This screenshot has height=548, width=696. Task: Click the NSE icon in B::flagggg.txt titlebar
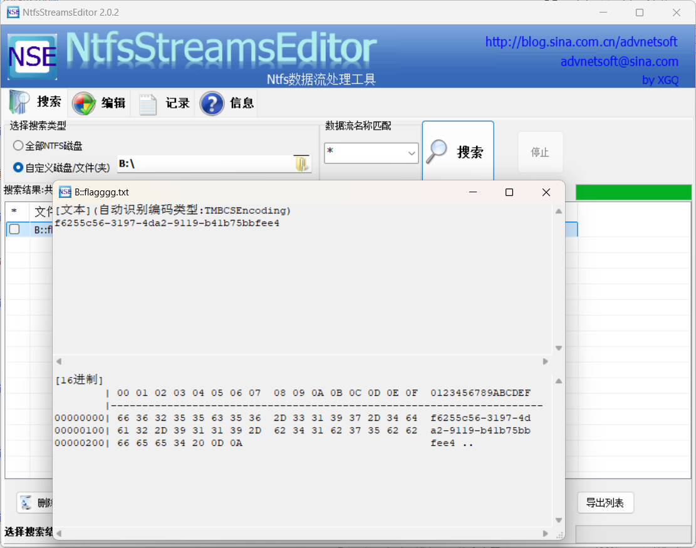coord(65,192)
